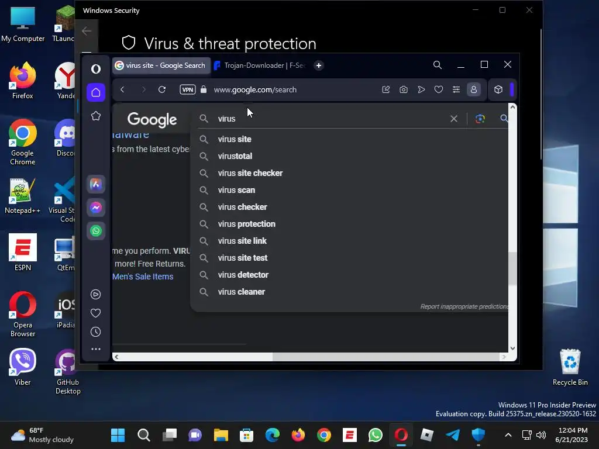Image resolution: width=599 pixels, height=449 pixels.
Task: Open WhatsApp in Opera sidebar
Action: click(x=96, y=231)
